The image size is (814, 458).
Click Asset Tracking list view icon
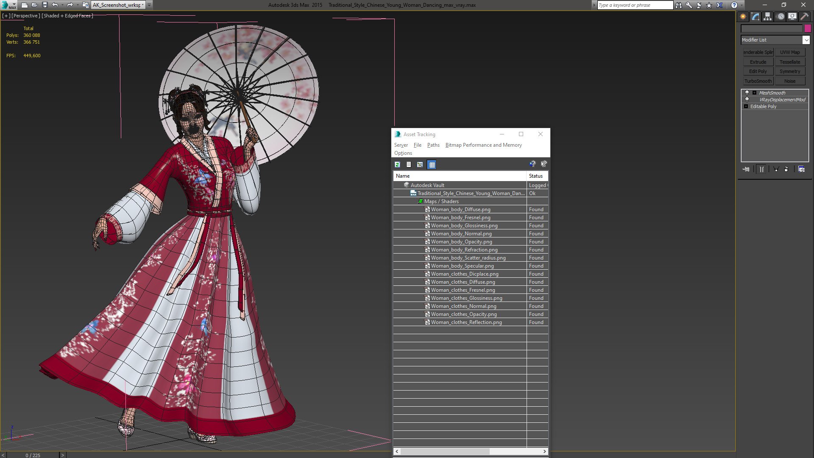[x=409, y=165]
